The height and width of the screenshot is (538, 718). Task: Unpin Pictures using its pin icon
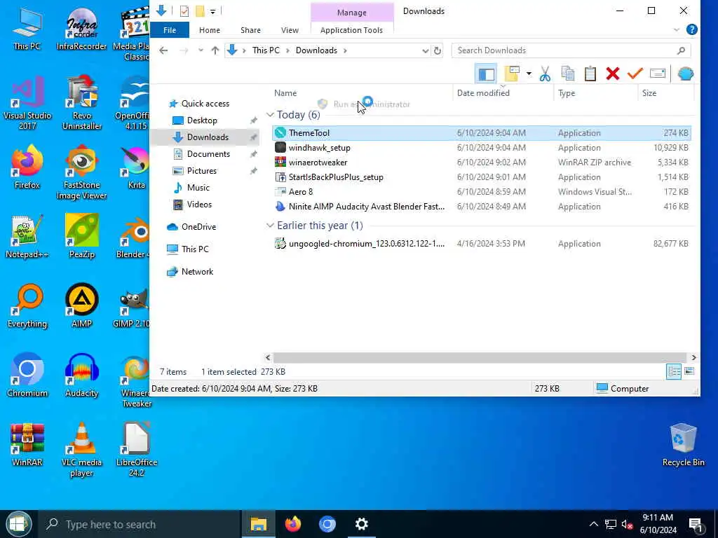[253, 171]
